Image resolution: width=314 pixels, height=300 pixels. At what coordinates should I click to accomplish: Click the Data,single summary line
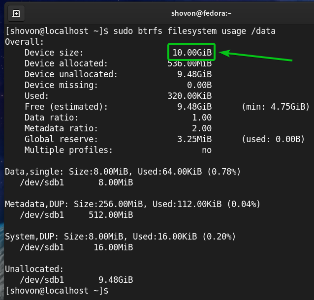coord(123,172)
